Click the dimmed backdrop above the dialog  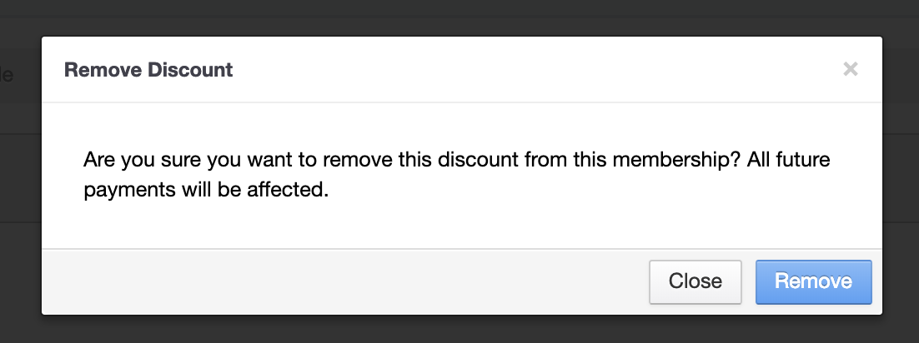click(459, 17)
